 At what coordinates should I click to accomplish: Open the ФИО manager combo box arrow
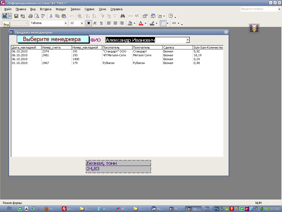click(x=188, y=40)
